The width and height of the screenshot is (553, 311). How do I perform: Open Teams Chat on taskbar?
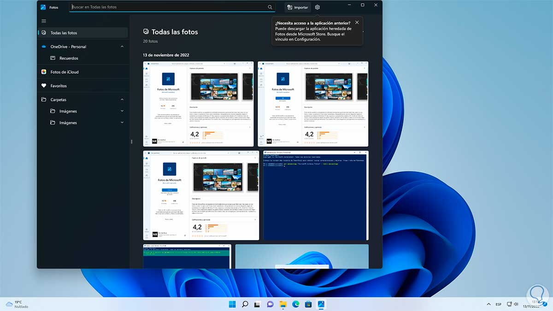point(270,304)
